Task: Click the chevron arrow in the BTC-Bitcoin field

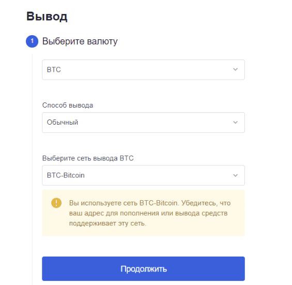Action: click(235, 175)
